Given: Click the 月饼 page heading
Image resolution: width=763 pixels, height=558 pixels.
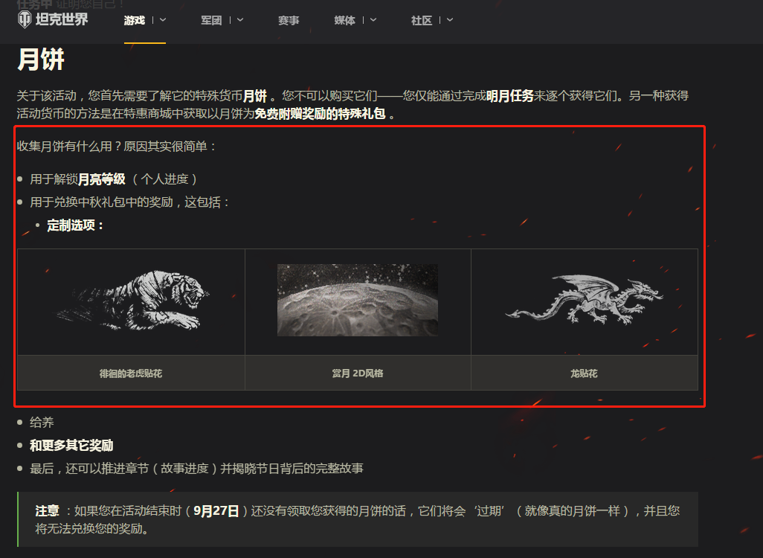Looking at the screenshot, I should (41, 60).
